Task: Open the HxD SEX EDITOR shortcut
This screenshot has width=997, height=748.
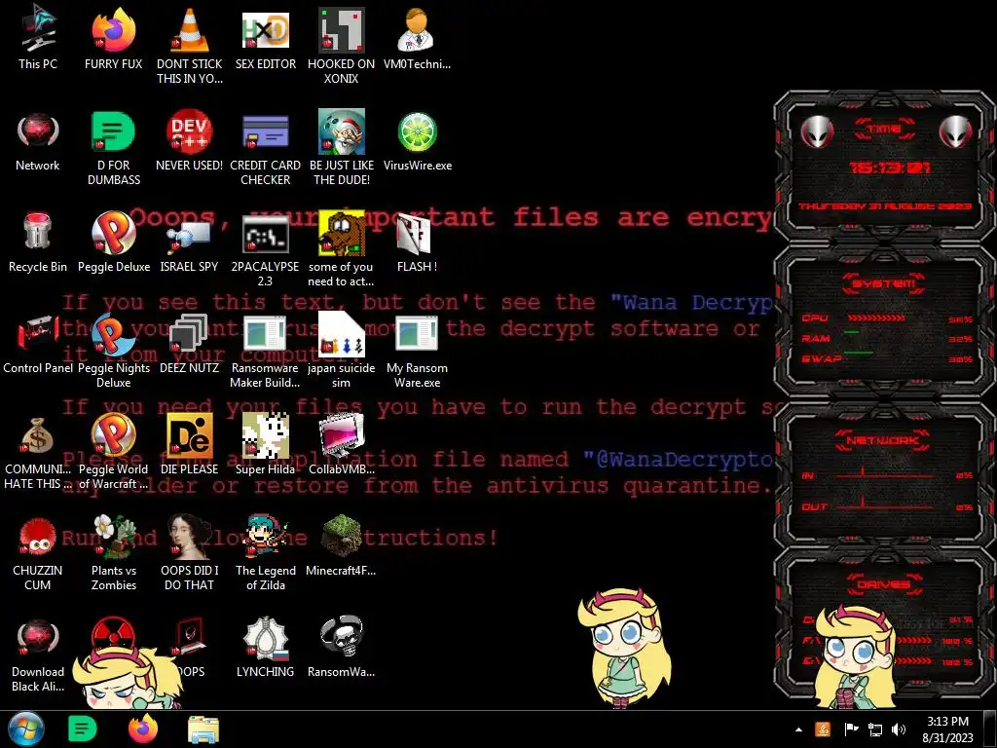Action: click(x=266, y=38)
